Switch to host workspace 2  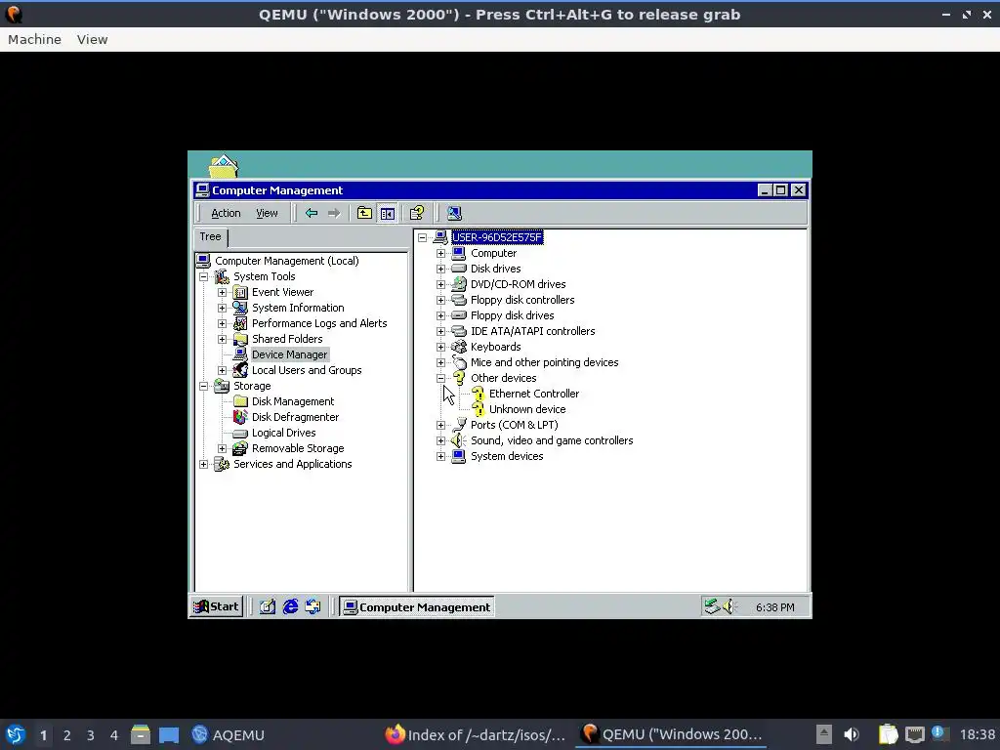click(67, 734)
